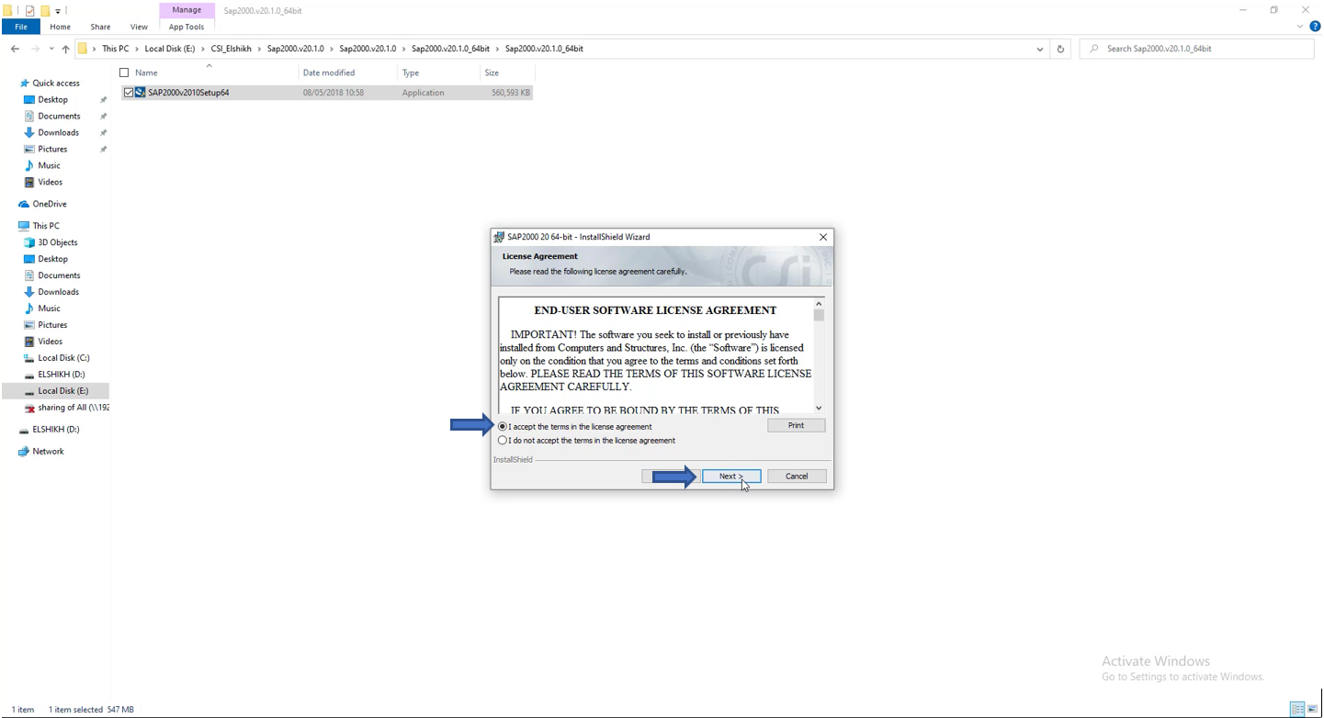Switch to Large icons view in status bar
The width and height of the screenshot is (1324, 718).
(1312, 710)
